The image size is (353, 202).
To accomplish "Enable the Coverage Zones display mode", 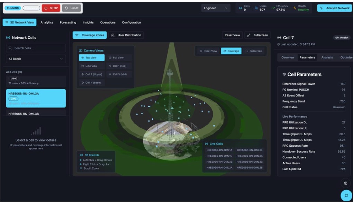I will [90, 35].
